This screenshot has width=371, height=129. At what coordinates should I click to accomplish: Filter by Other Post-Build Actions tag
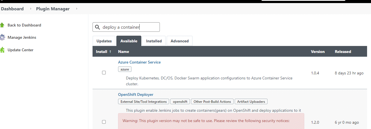(212, 102)
